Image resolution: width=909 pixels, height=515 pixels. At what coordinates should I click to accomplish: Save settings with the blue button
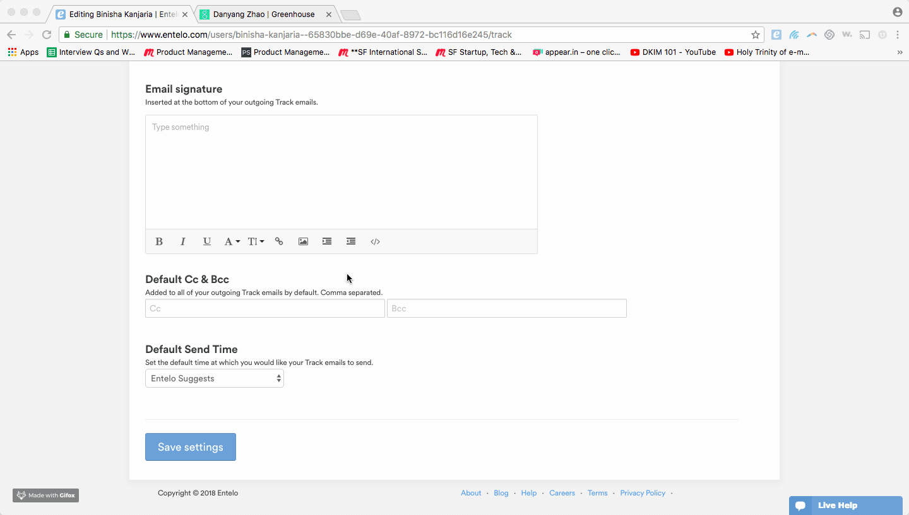click(191, 447)
